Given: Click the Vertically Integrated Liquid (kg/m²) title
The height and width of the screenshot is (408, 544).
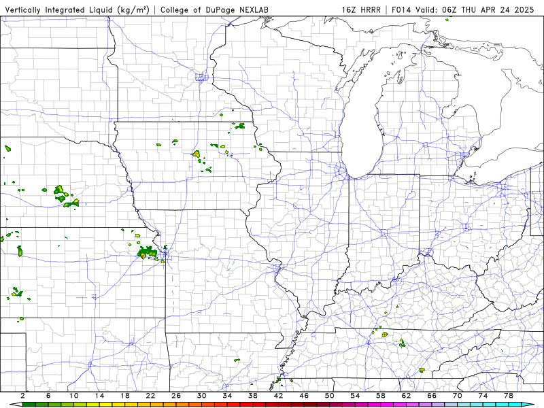Looking at the screenshot, I should pos(77,10).
